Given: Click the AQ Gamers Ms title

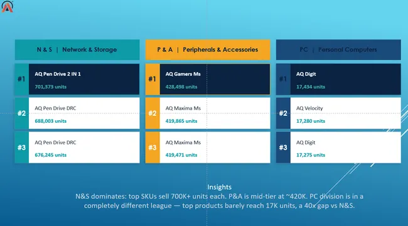Looking at the screenshot, I should point(183,74).
